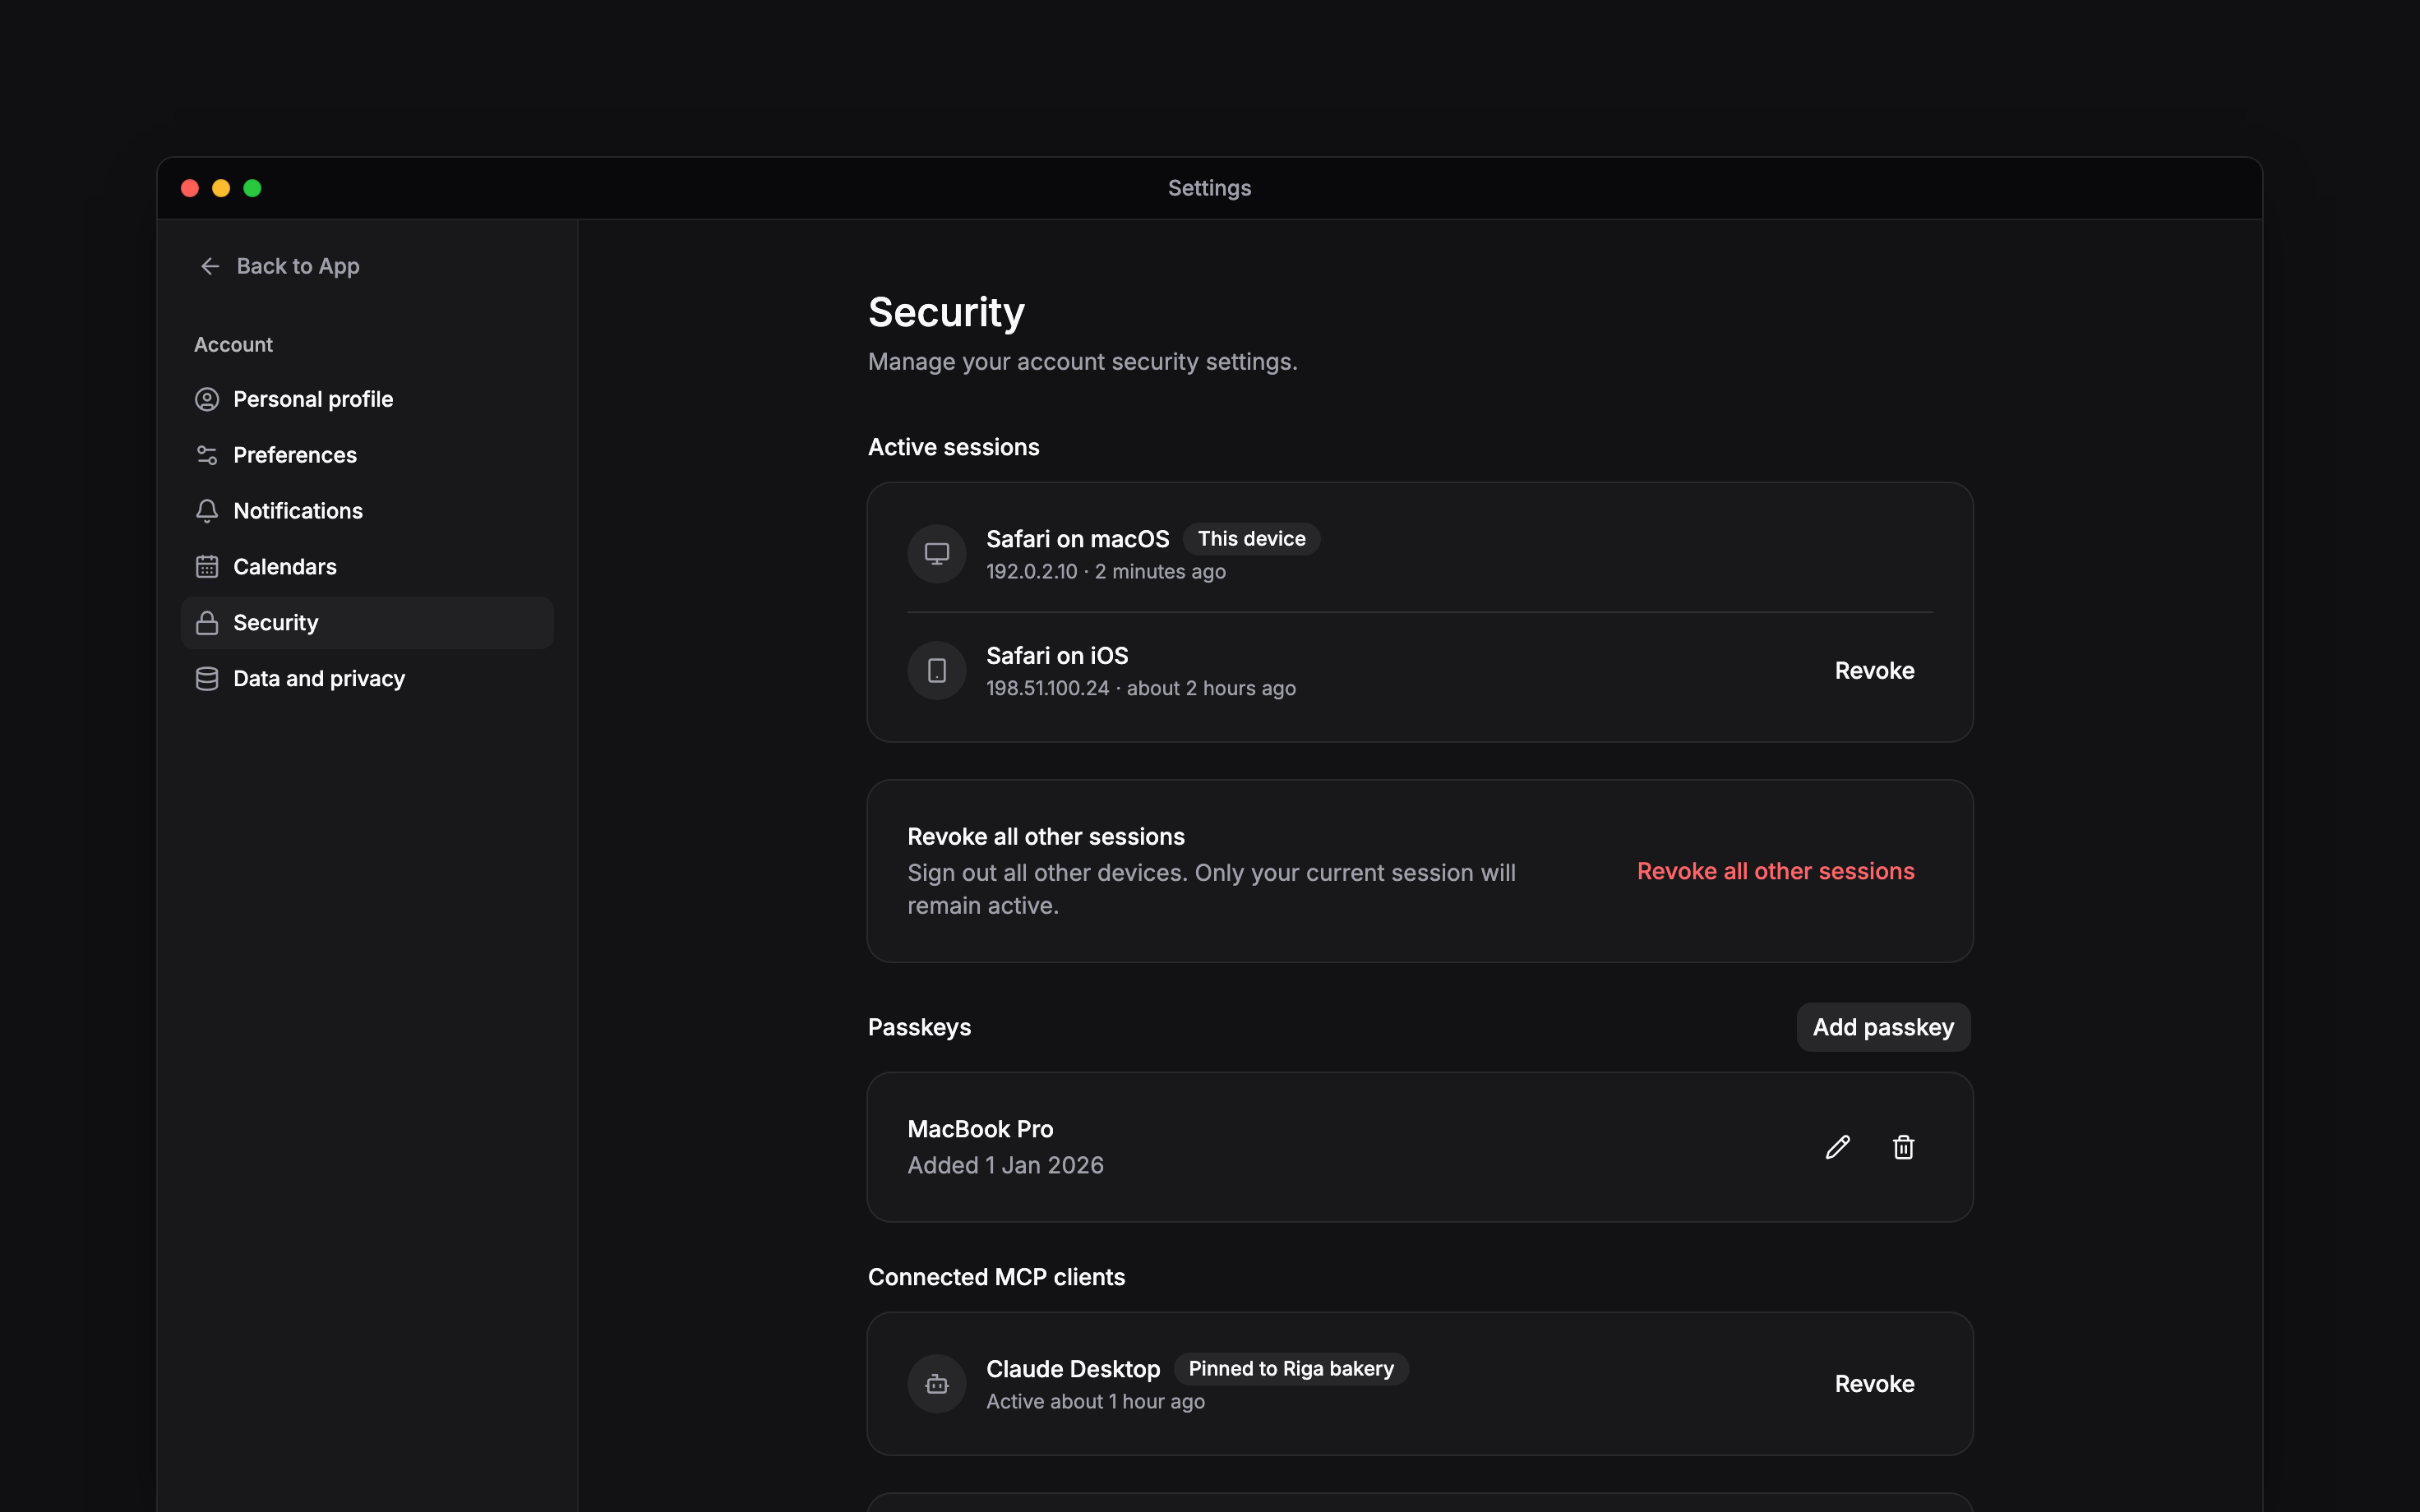Revoke the Claude Desktop MCP client

click(1874, 1384)
